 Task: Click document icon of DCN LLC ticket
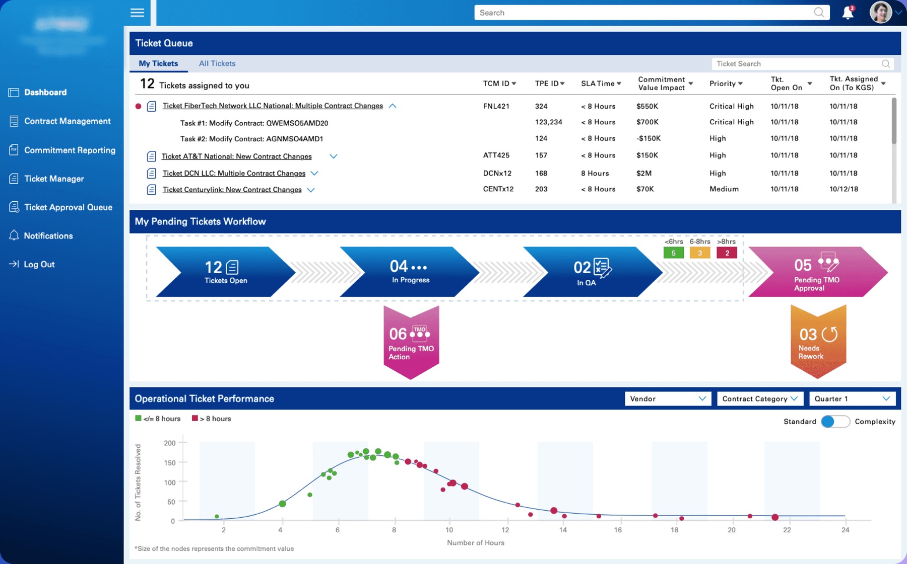coord(151,174)
